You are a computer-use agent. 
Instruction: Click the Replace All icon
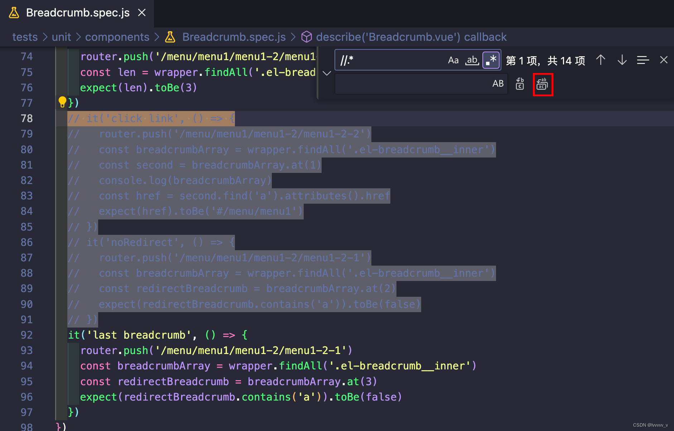pyautogui.click(x=543, y=84)
